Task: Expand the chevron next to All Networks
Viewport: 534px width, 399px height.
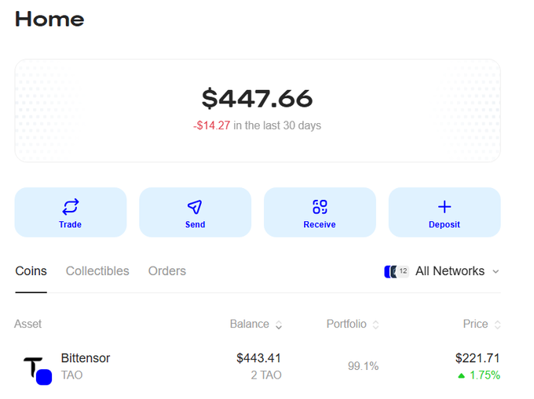Action: (x=496, y=271)
